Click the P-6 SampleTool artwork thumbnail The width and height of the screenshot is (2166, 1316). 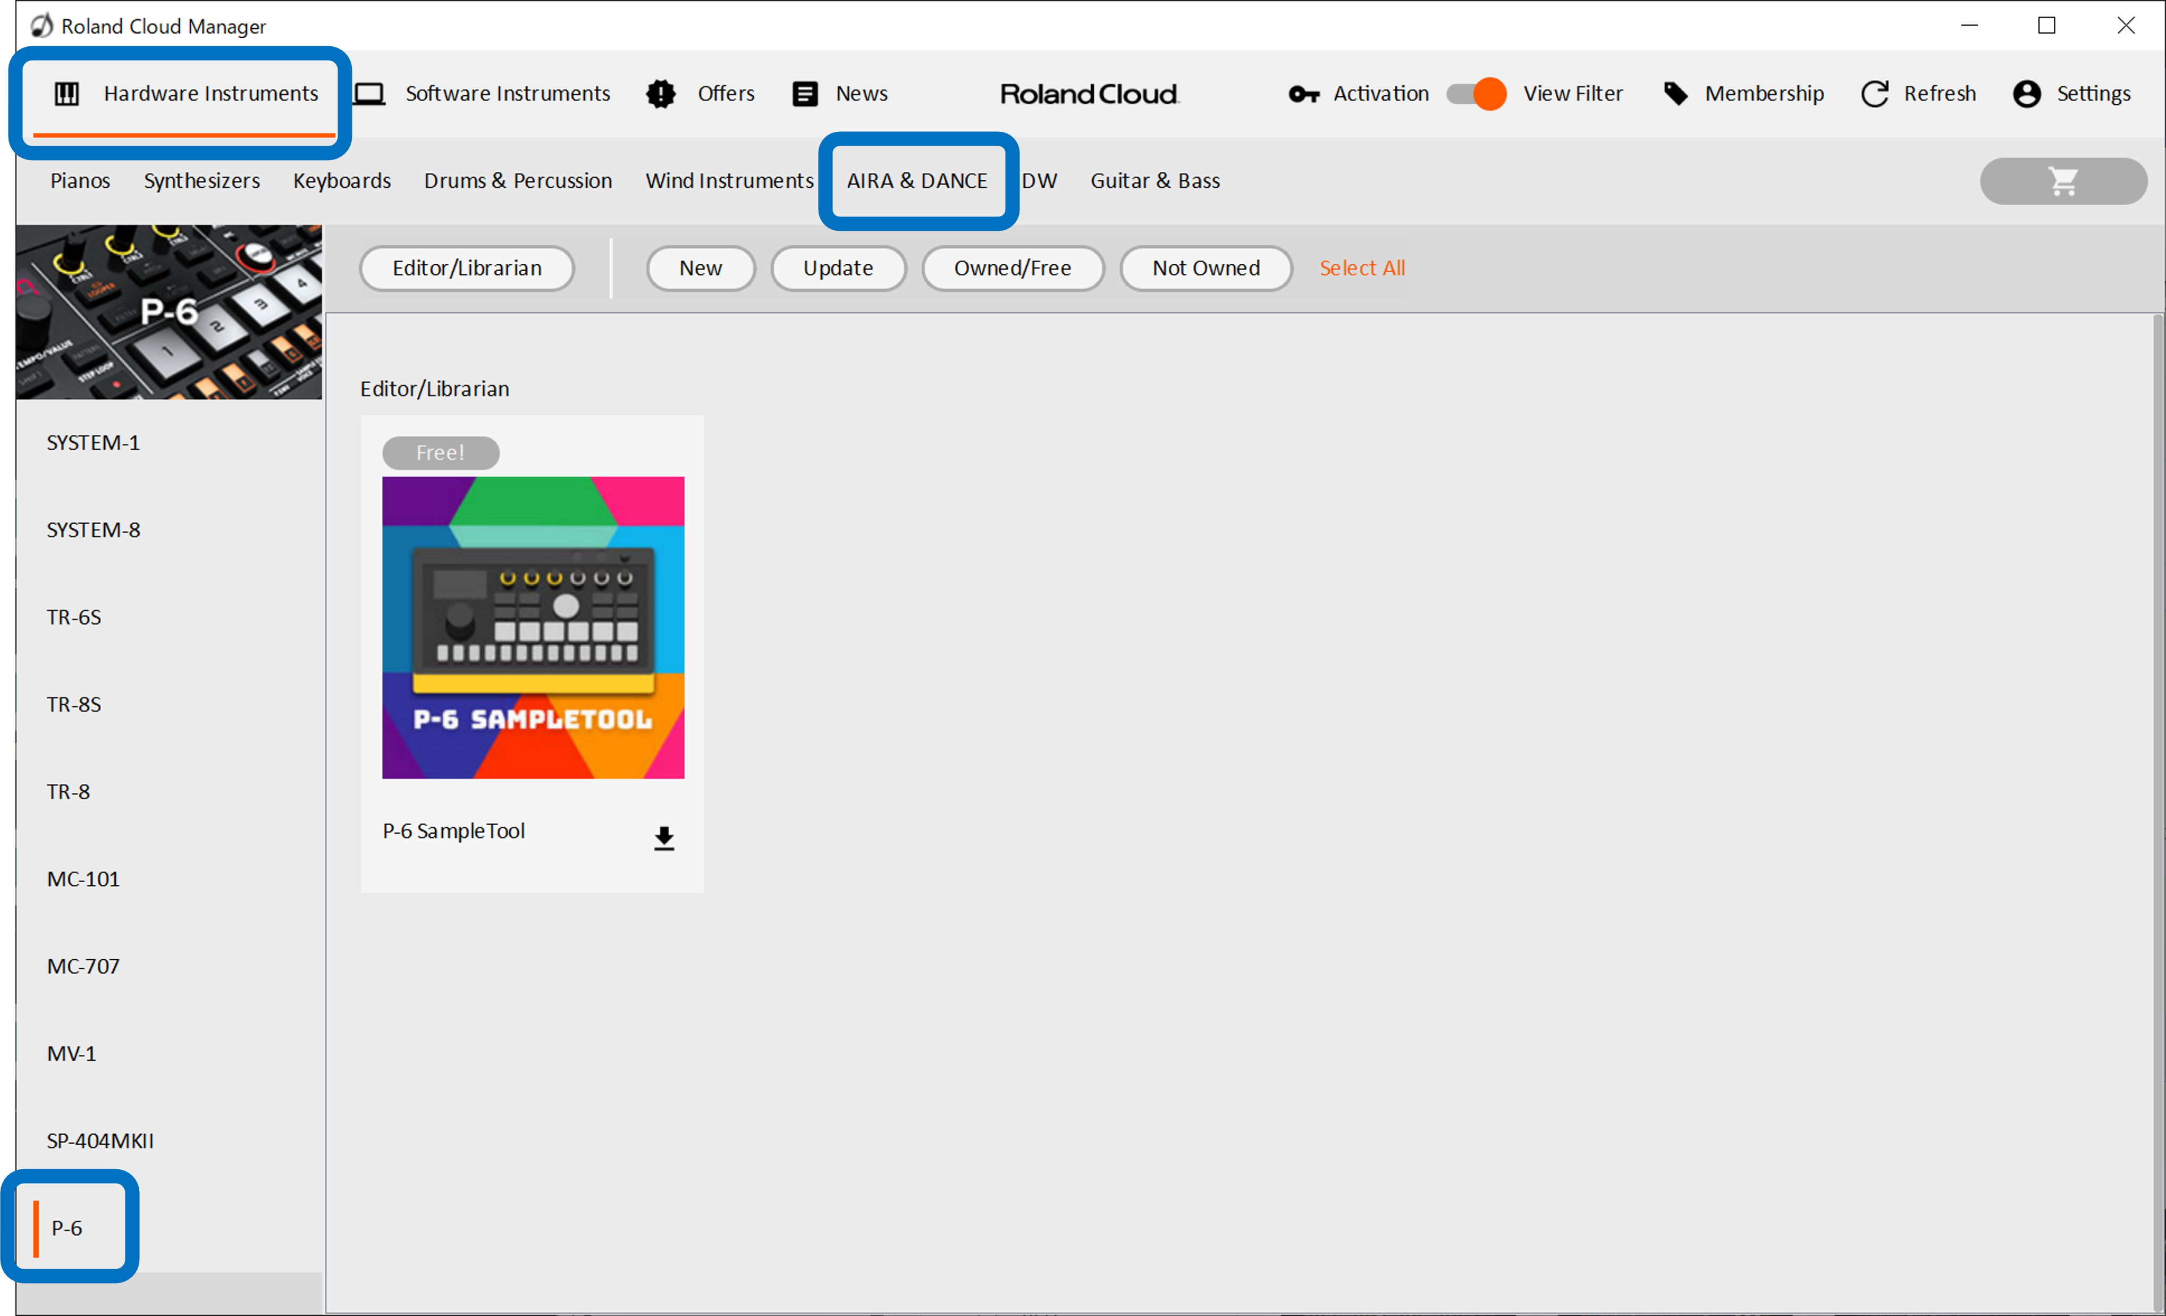pos(533,627)
